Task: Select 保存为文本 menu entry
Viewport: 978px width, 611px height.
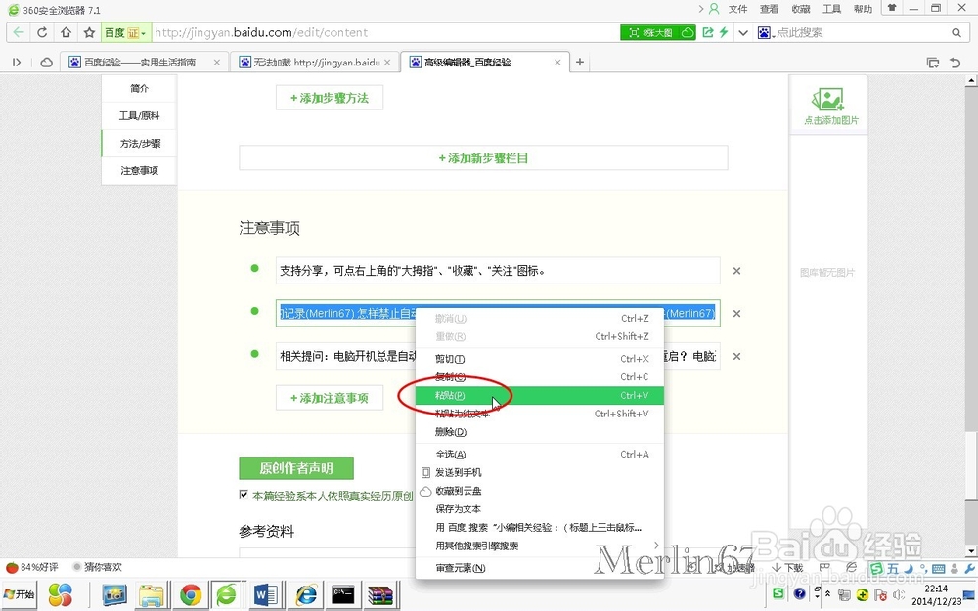Action: tap(540, 508)
